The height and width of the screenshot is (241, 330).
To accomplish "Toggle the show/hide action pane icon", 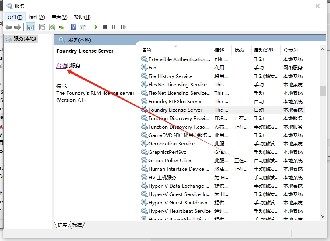I will [83, 27].
